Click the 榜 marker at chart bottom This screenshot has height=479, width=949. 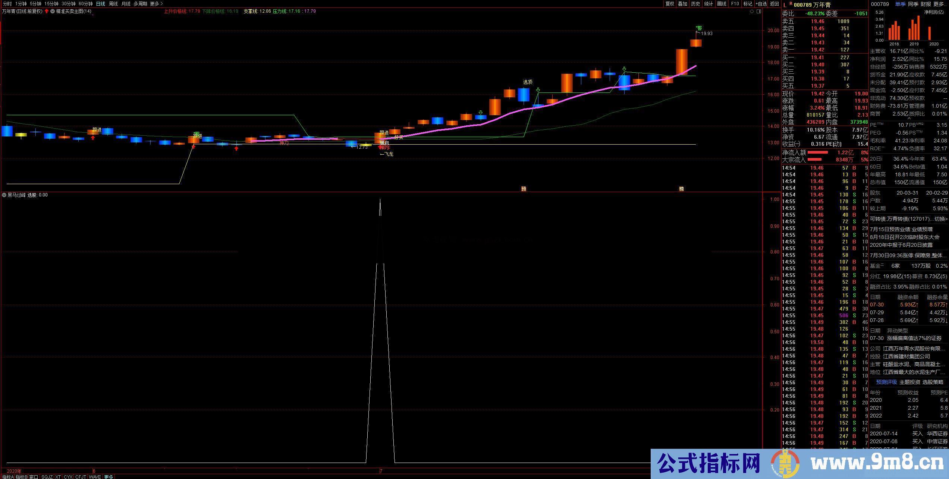[x=681, y=189]
